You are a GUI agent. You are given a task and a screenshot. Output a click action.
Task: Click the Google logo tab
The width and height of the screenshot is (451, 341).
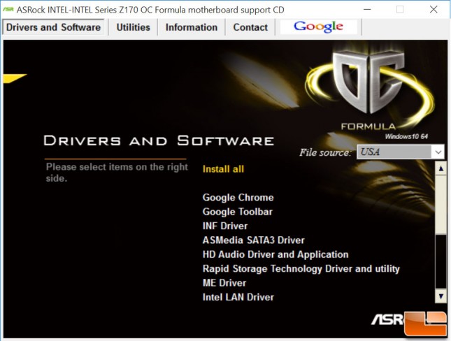(318, 27)
